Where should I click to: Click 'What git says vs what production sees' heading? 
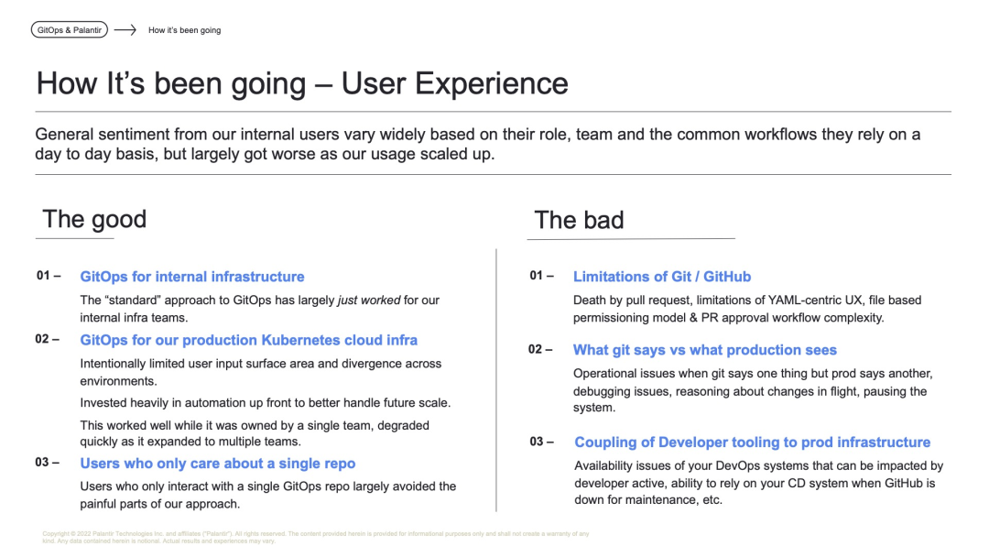(x=704, y=350)
